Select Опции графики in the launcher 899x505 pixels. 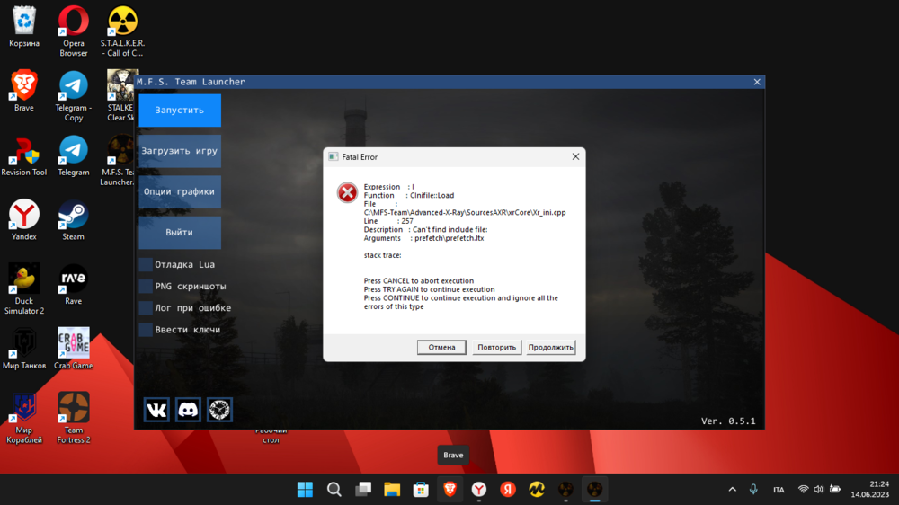(x=180, y=192)
